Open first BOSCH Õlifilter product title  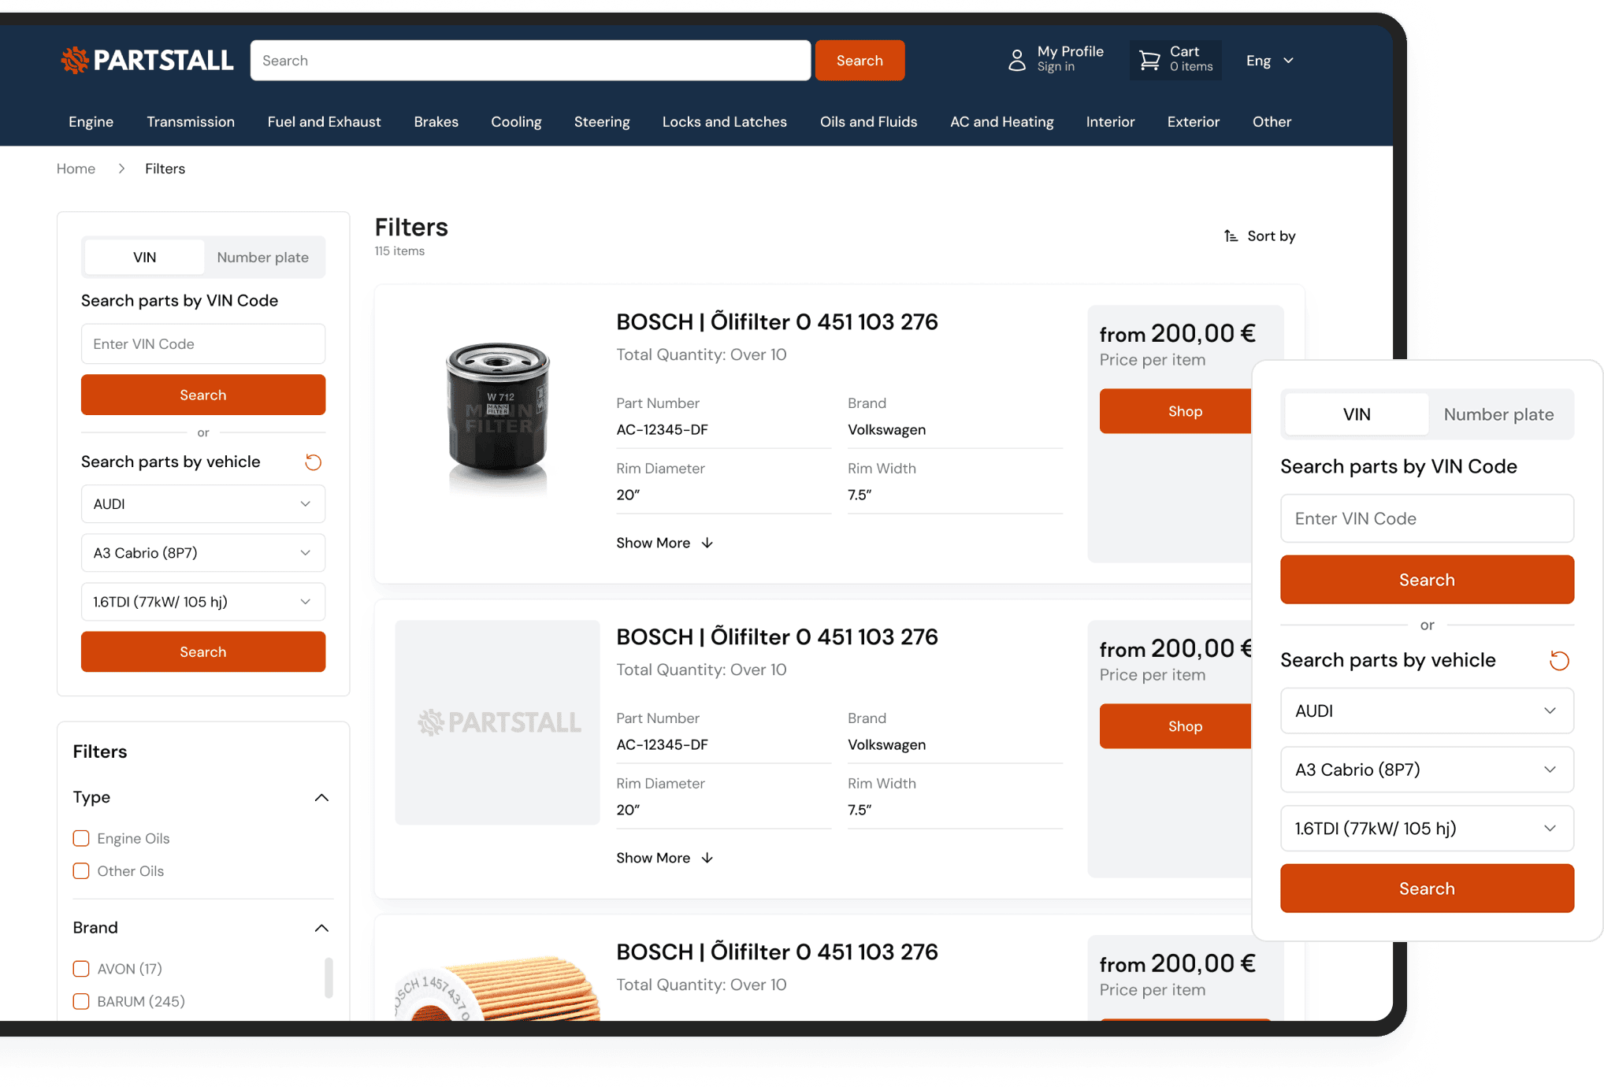point(777,321)
